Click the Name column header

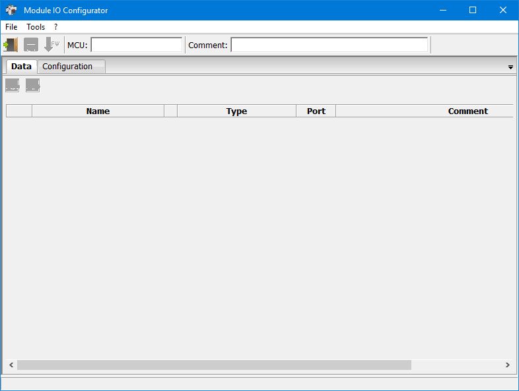click(98, 111)
